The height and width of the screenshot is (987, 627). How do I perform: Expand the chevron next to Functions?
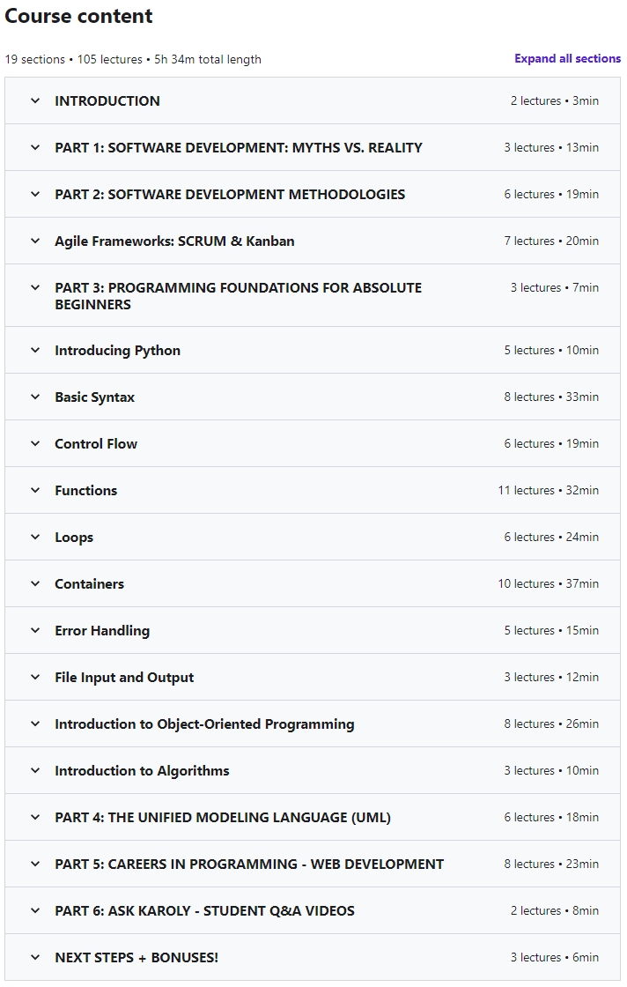pos(35,490)
